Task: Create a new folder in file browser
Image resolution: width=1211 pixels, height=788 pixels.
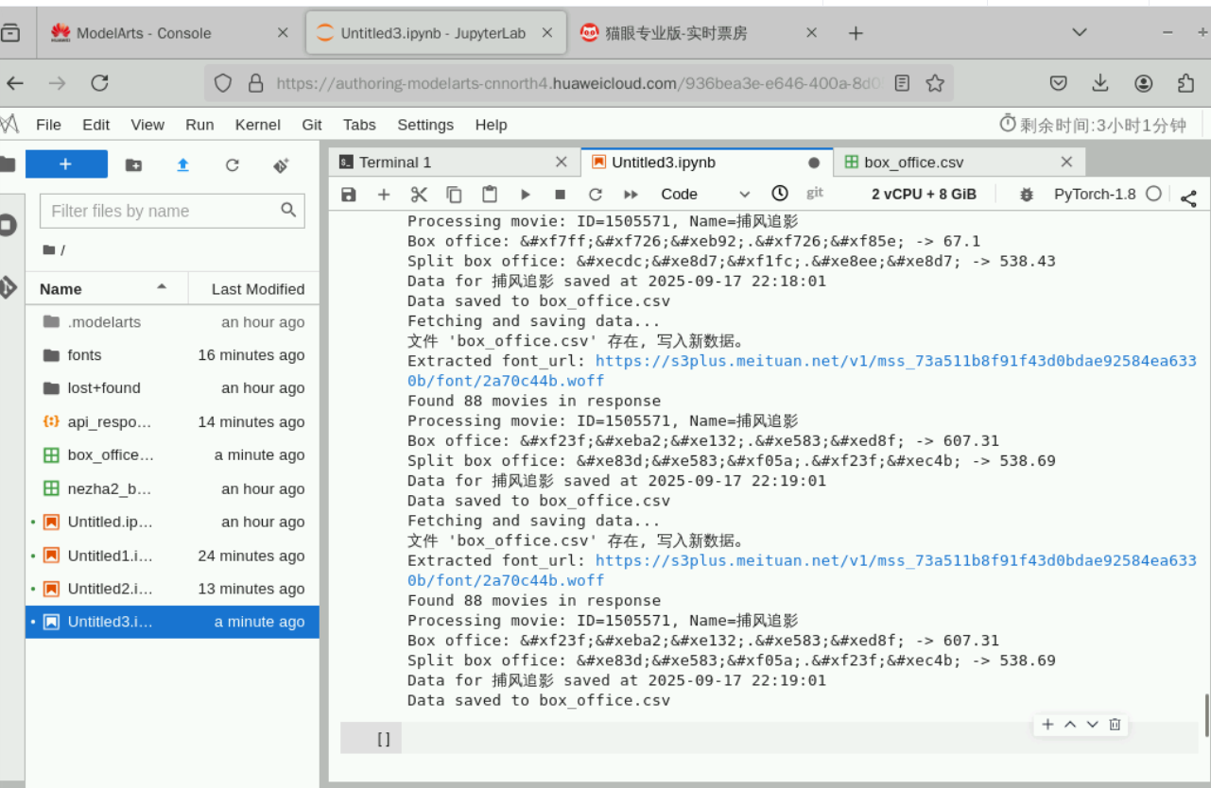Action: click(x=133, y=165)
